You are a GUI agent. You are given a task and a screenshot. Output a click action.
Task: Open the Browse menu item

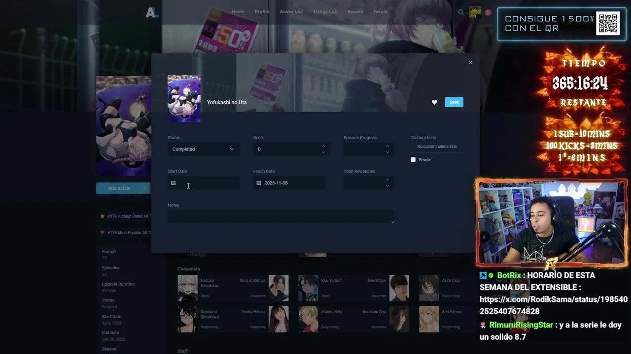pyautogui.click(x=355, y=12)
